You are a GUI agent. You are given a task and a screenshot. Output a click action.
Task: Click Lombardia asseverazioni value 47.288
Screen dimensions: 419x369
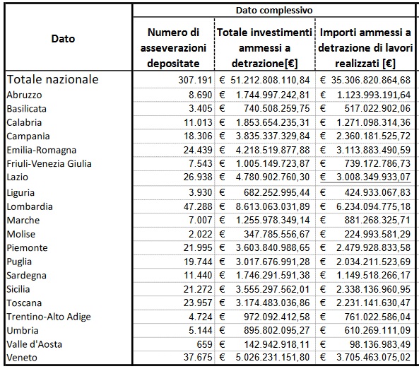(198, 206)
